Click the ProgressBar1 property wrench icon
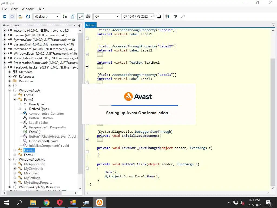 pos(25,127)
